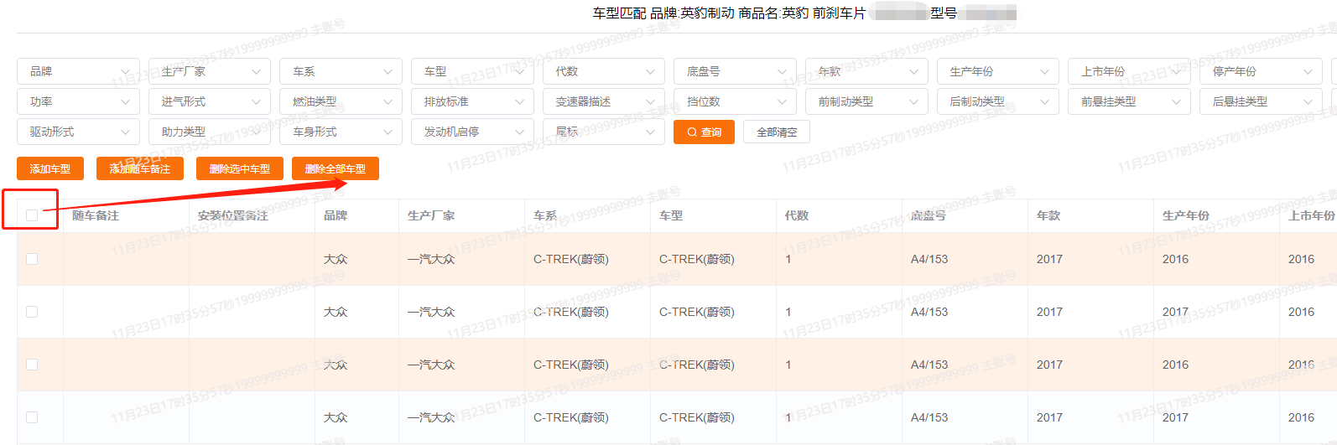
Task: Click the 全部清空 clear-all button
Action: [x=777, y=132]
